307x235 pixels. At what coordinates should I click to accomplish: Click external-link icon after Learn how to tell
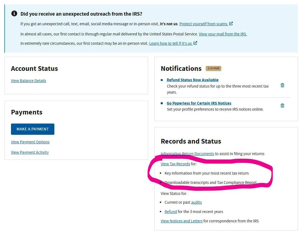click(195, 43)
